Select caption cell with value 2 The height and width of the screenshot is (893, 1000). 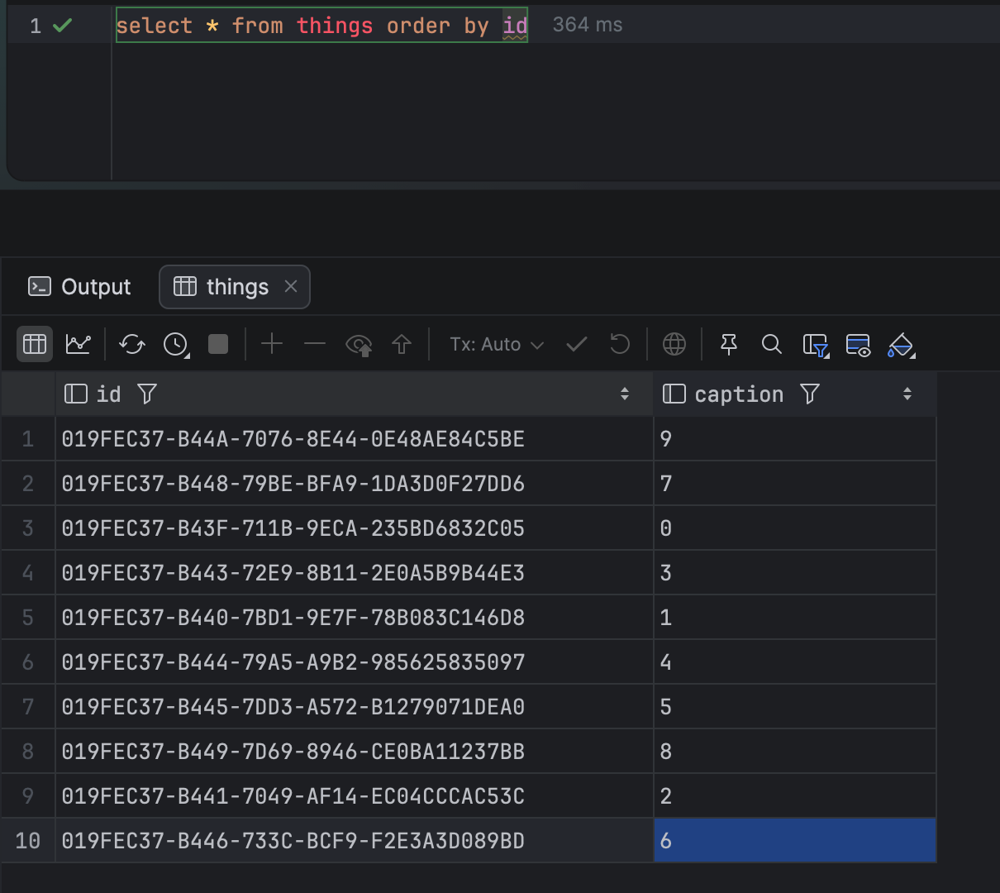click(x=795, y=796)
